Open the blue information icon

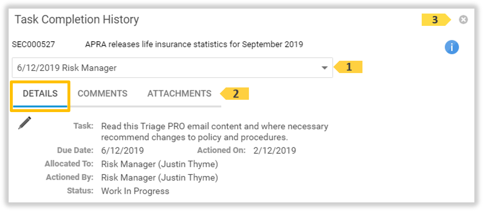[452, 47]
